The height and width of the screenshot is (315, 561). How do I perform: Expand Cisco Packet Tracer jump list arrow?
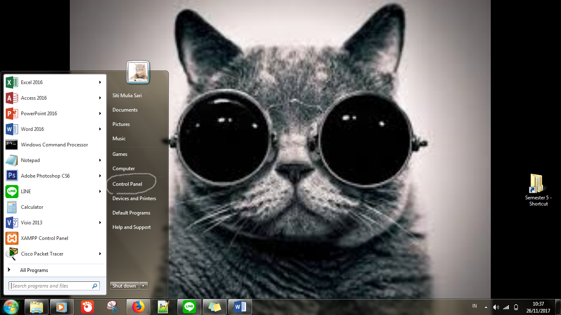tap(100, 254)
